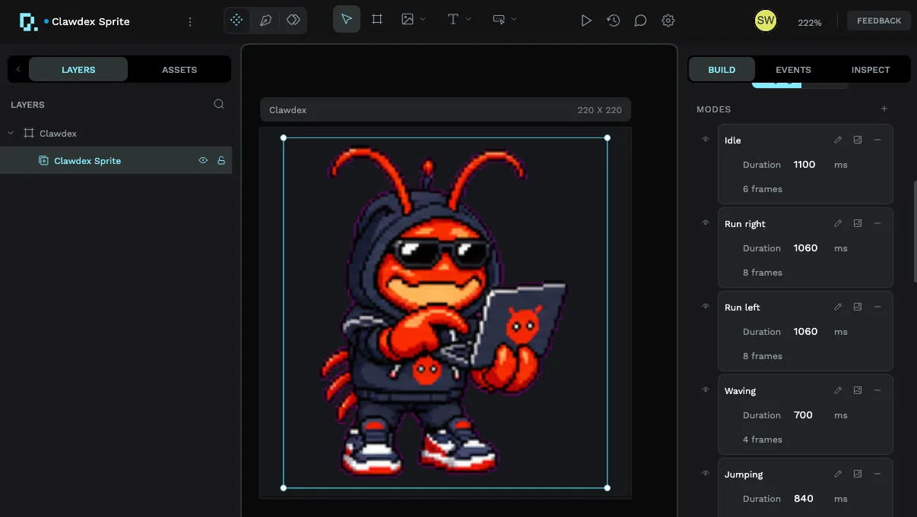Toggle visibility of Run right mode
The height and width of the screenshot is (517, 917).
pyautogui.click(x=706, y=223)
